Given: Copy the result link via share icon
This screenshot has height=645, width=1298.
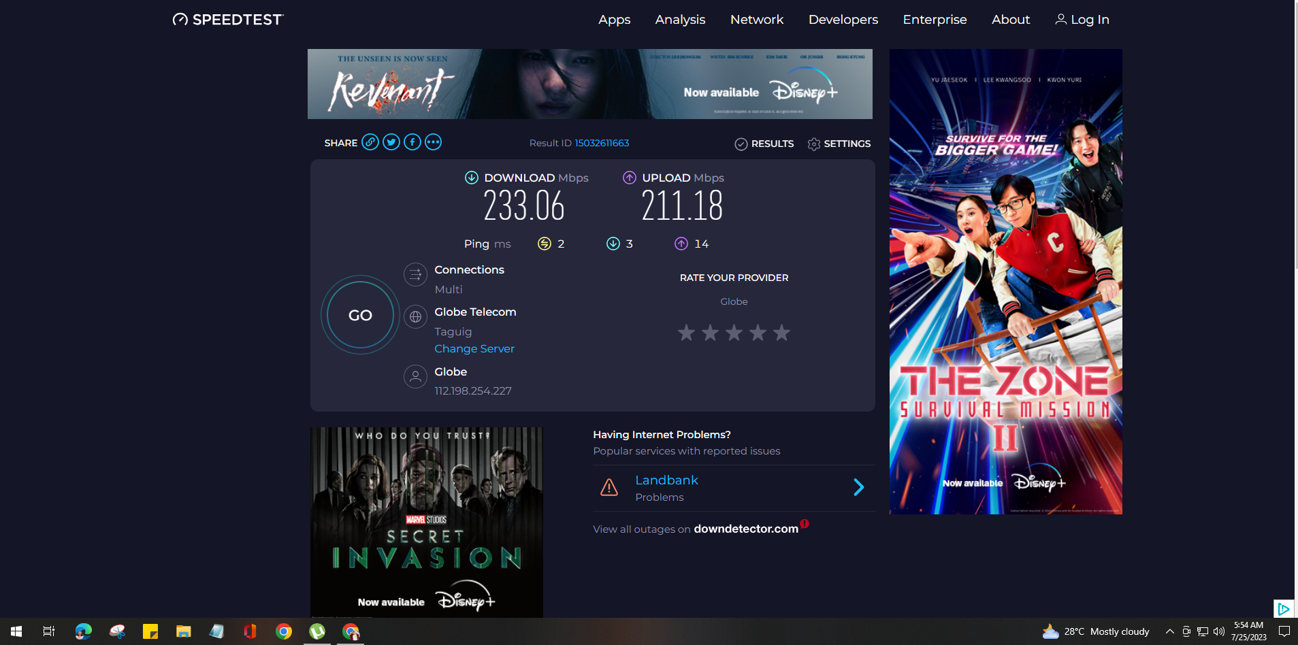Looking at the screenshot, I should (x=370, y=142).
